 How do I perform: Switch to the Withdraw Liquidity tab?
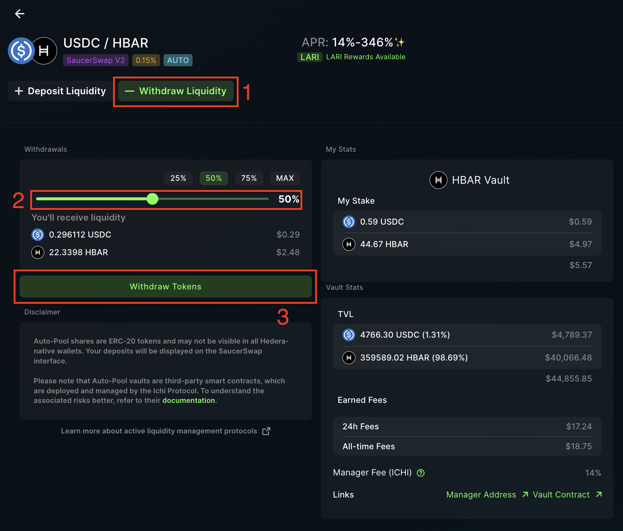click(x=176, y=91)
